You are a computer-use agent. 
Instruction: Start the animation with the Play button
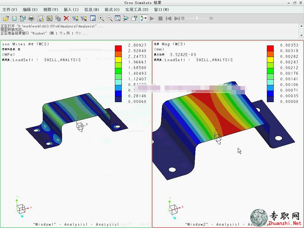pyautogui.click(x=152, y=18)
